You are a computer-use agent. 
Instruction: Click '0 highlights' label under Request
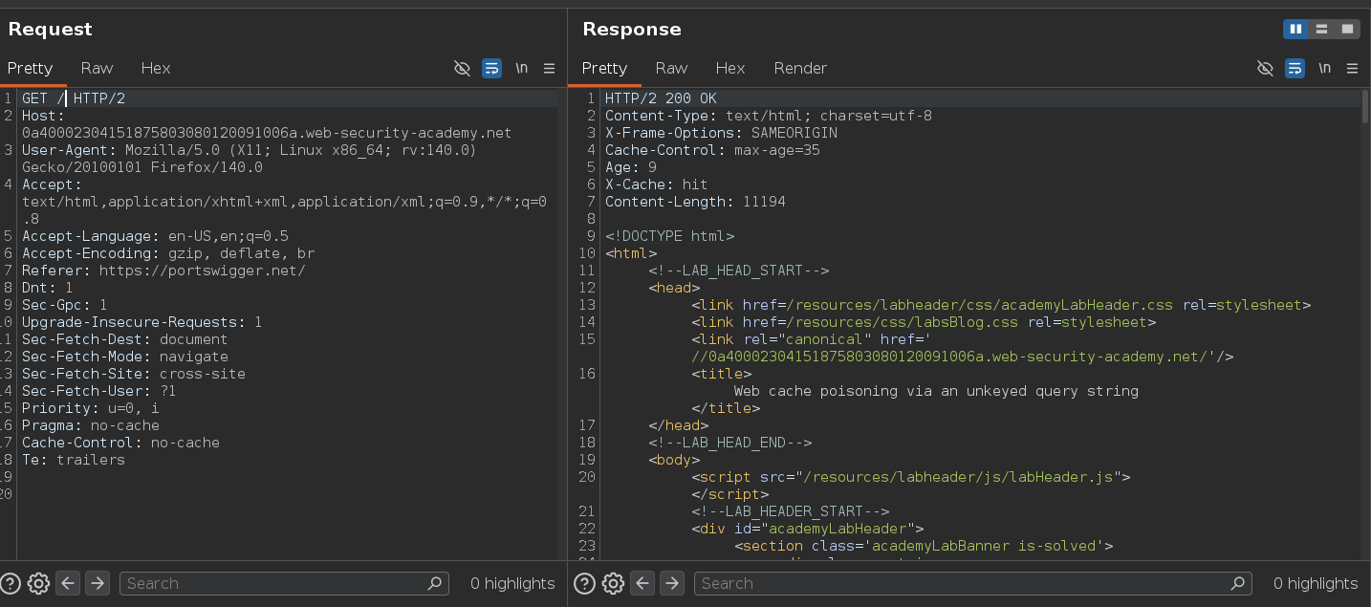tap(512, 583)
